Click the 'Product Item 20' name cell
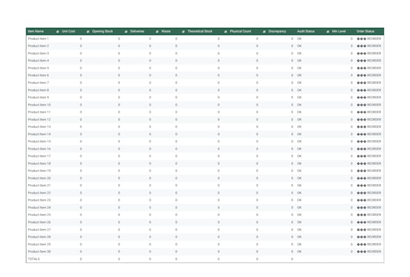The width and height of the screenshot is (410, 277). pyautogui.click(x=39, y=178)
